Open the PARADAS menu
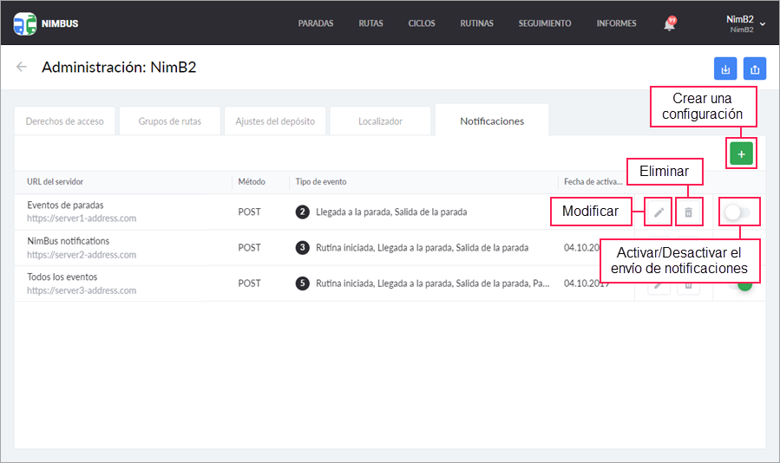 (316, 23)
